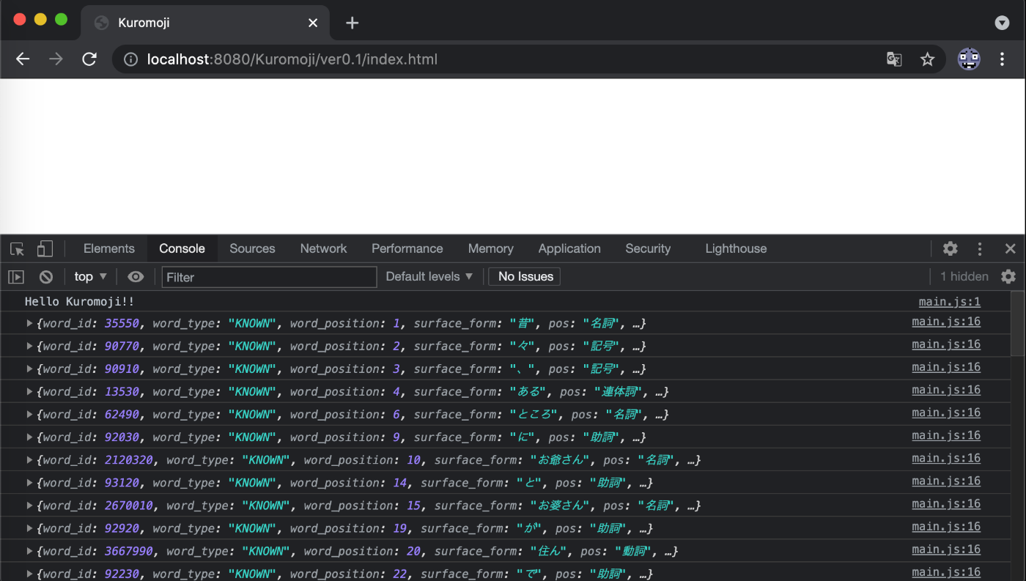Open the top context selector
This screenshot has height=581, width=1026.
(x=91, y=277)
